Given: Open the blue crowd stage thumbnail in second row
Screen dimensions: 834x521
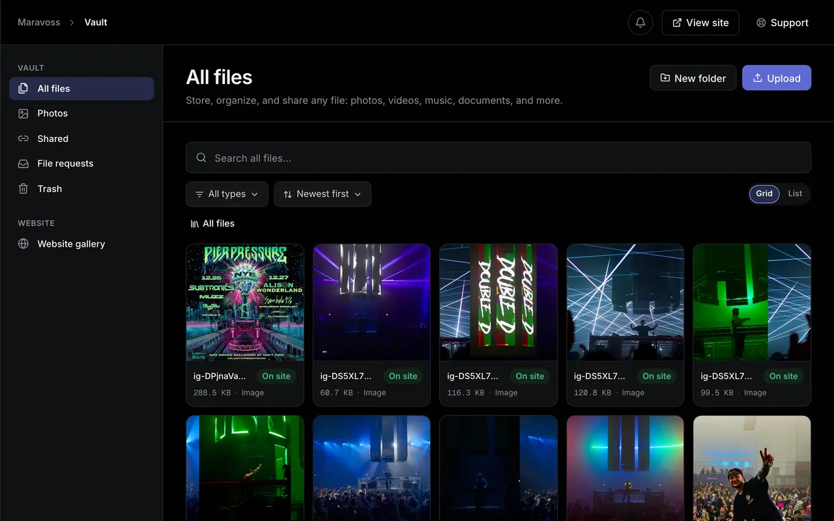Looking at the screenshot, I should click(371, 468).
